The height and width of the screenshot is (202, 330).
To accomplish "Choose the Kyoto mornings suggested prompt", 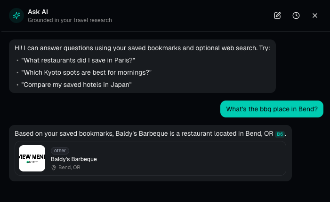I will point(86,72).
